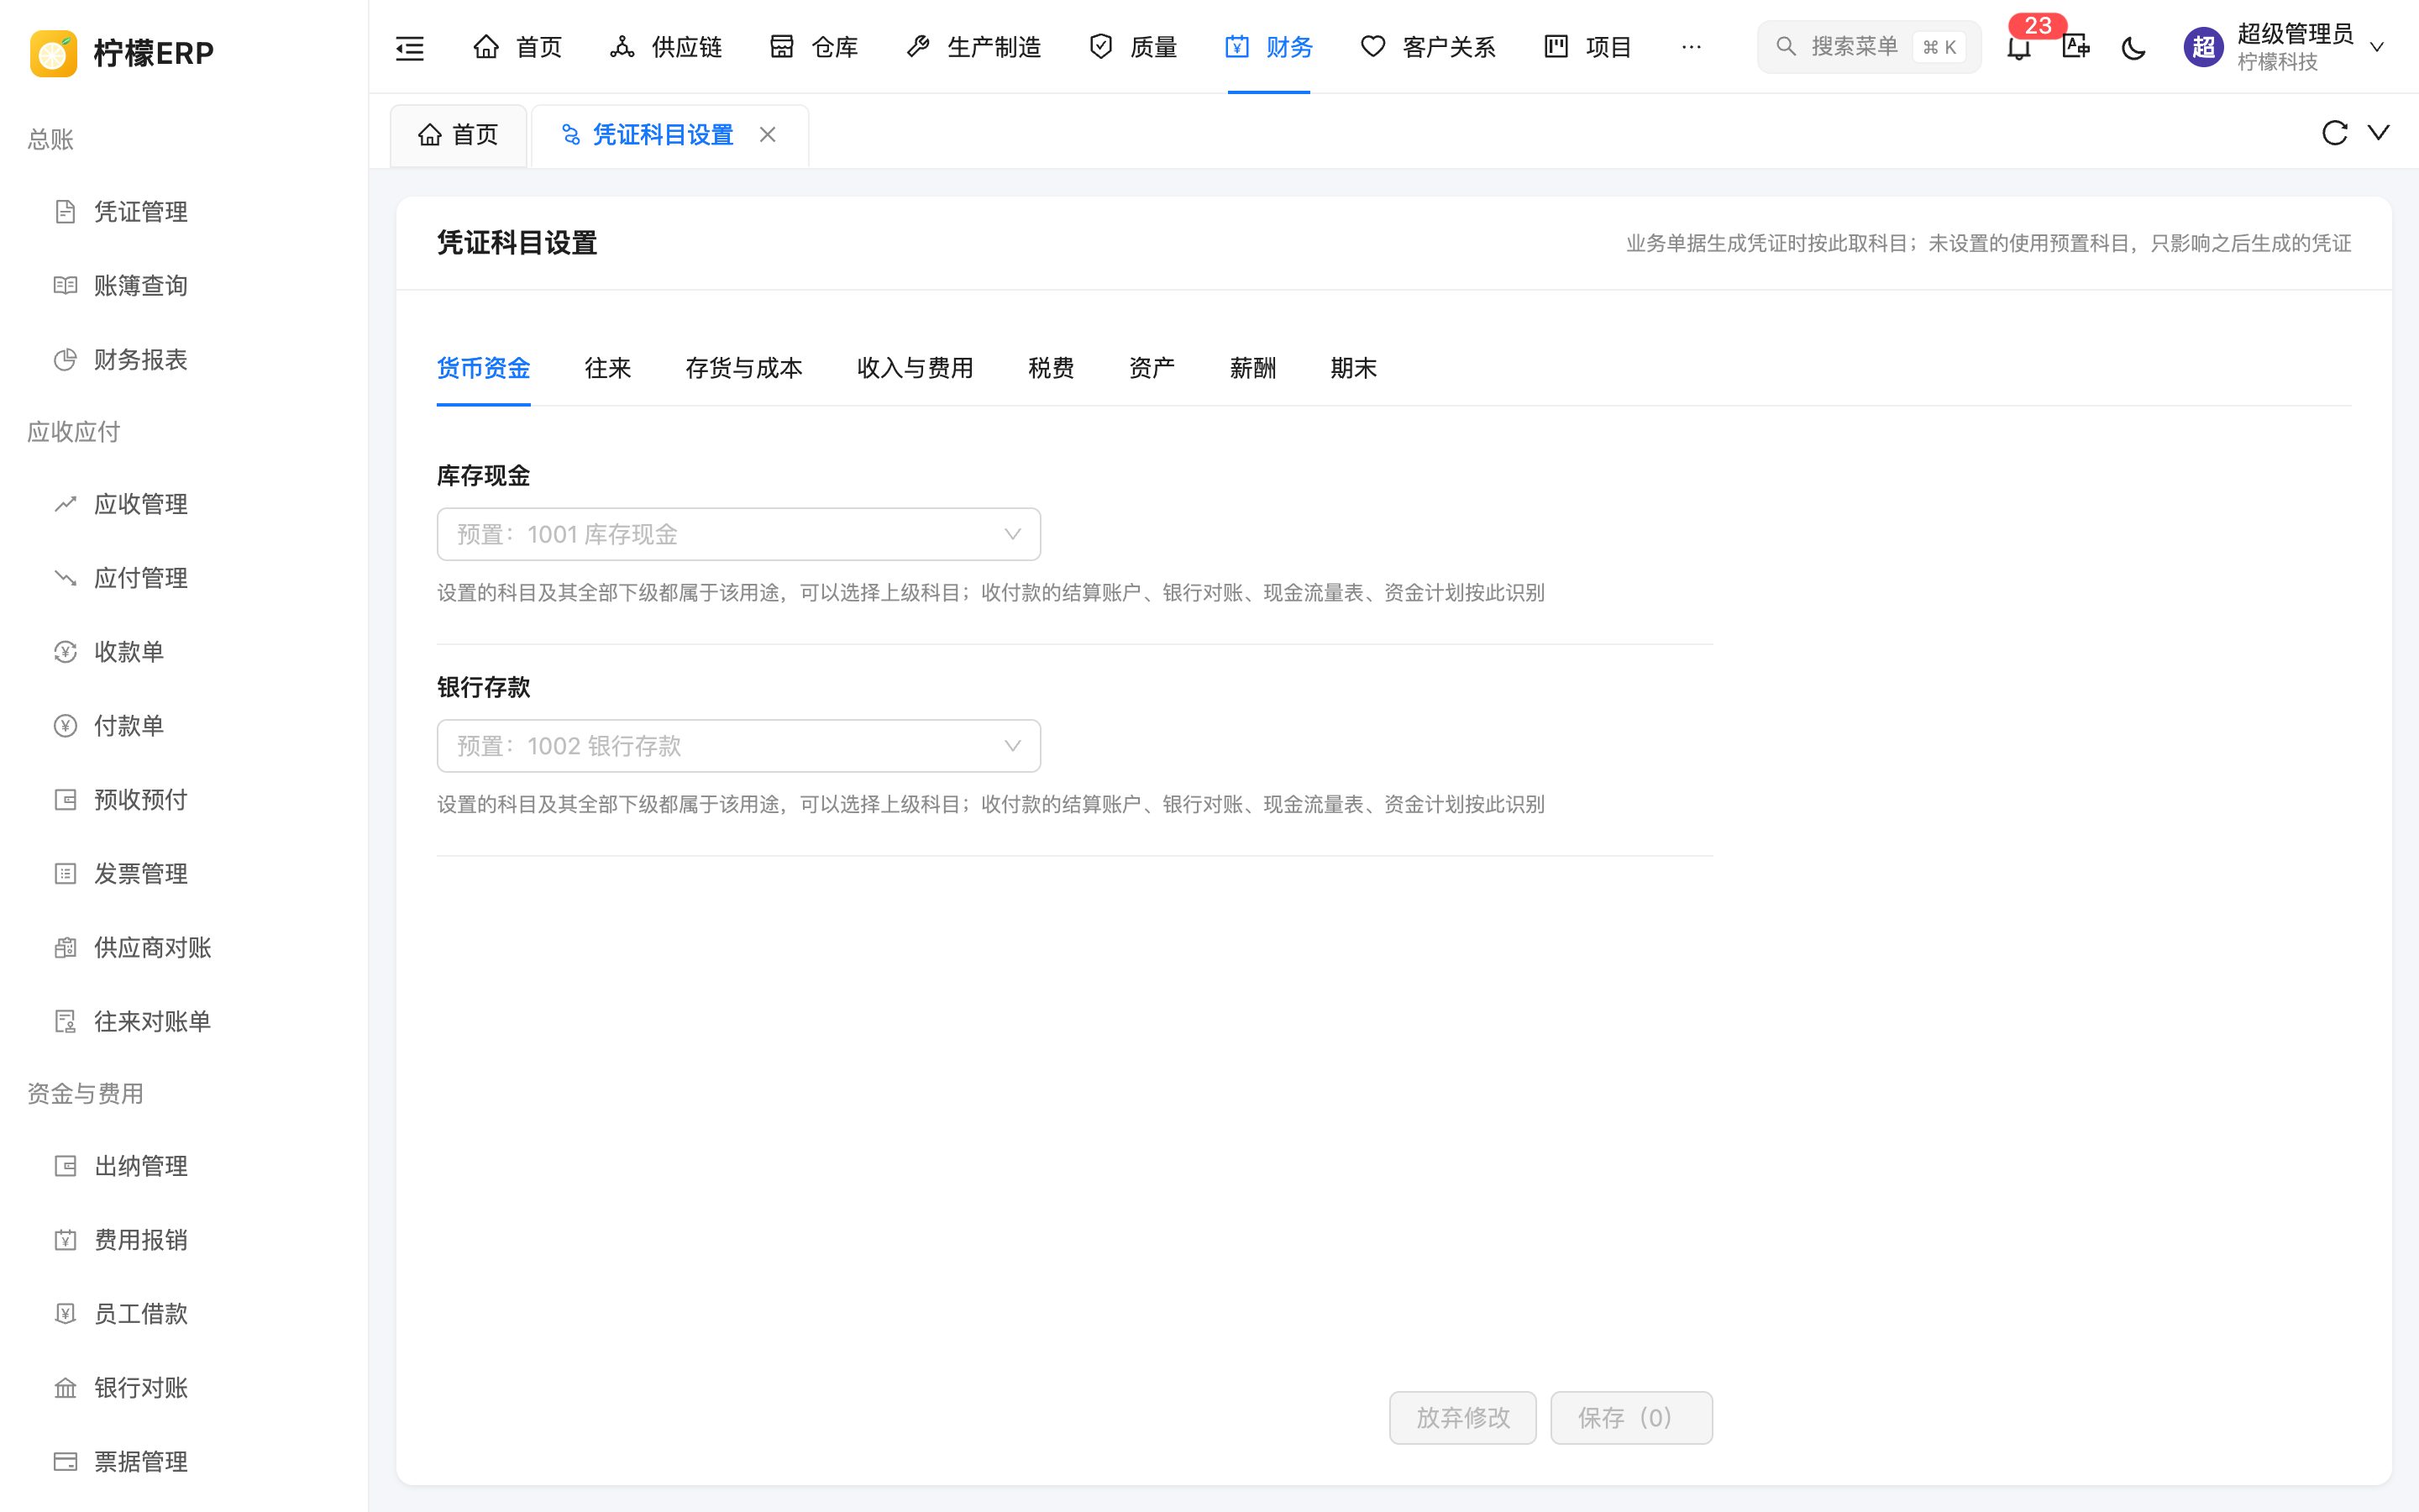Open 供应商对账 in the sidebar

point(184,948)
